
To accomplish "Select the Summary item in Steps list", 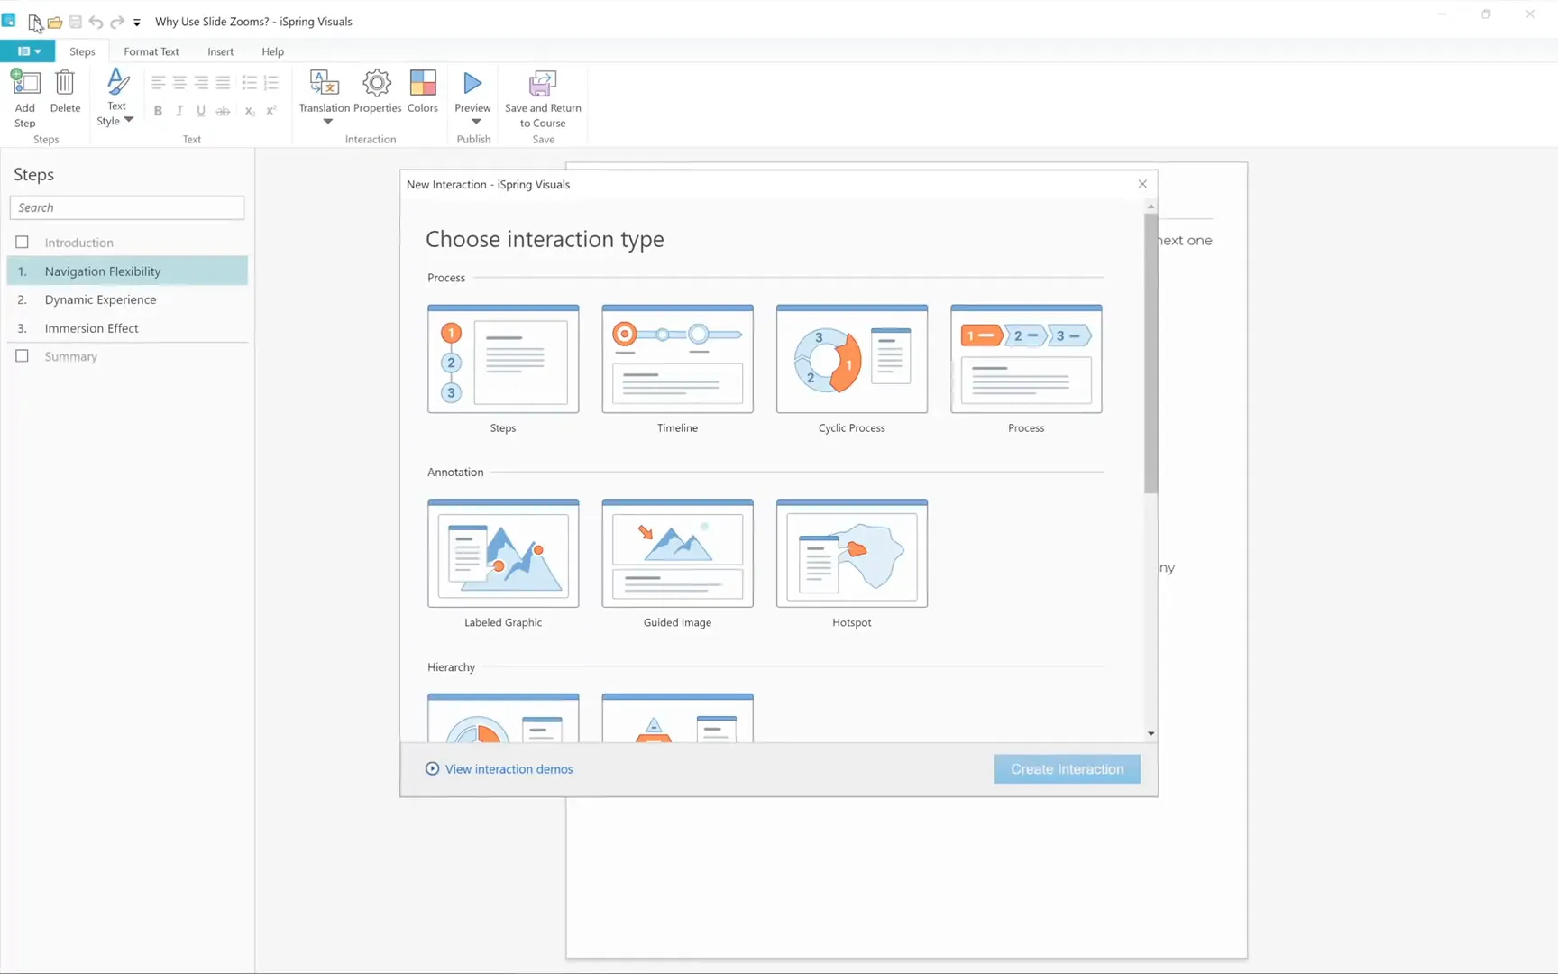I will coord(127,356).
